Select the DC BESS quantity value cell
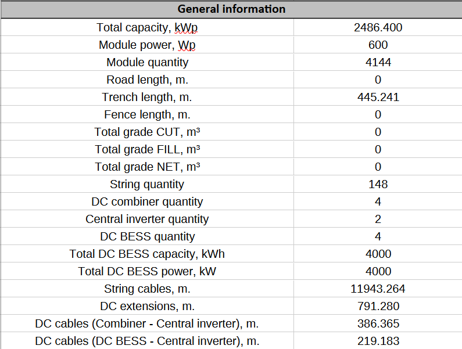The height and width of the screenshot is (349, 462). click(x=378, y=236)
